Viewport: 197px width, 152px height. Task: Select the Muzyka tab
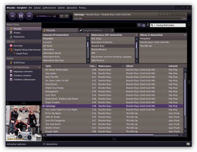pos(60,30)
